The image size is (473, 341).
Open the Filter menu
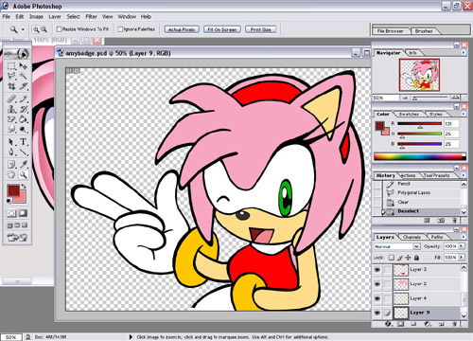coord(91,17)
